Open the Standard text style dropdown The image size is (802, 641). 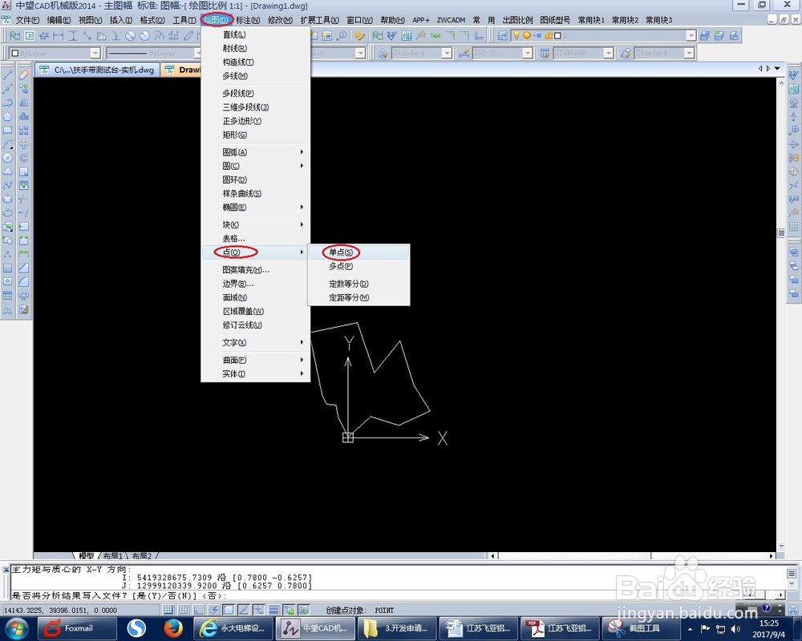click(447, 53)
